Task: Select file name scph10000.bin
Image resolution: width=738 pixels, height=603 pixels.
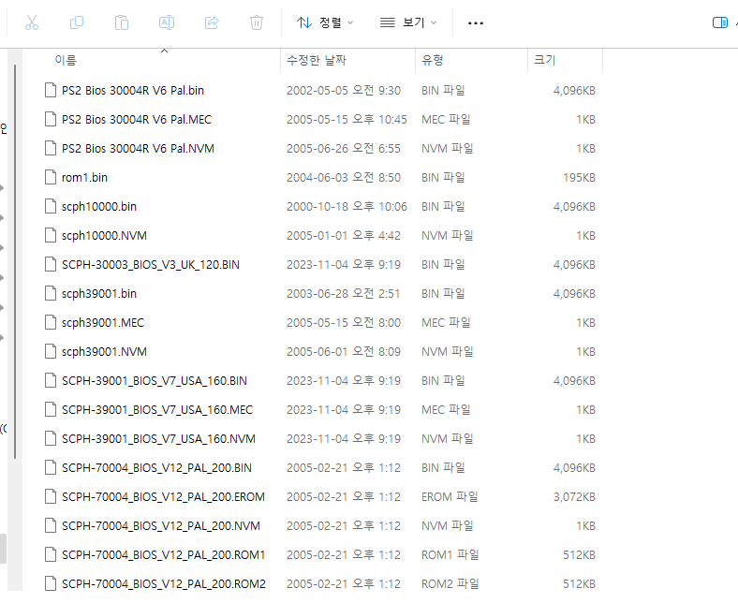Action: click(x=99, y=206)
